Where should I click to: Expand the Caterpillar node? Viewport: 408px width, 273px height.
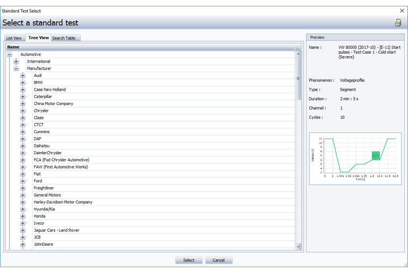(x=23, y=96)
